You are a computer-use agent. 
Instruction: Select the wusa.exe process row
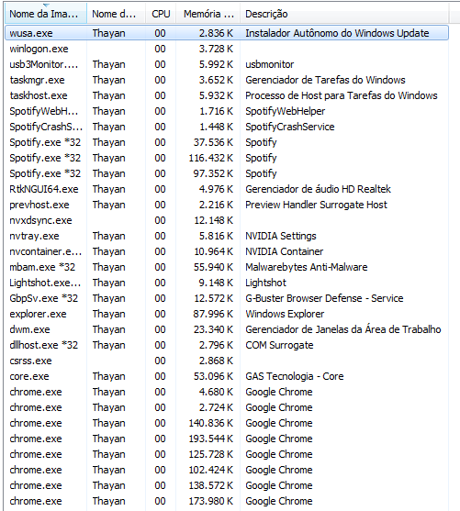[227, 33]
